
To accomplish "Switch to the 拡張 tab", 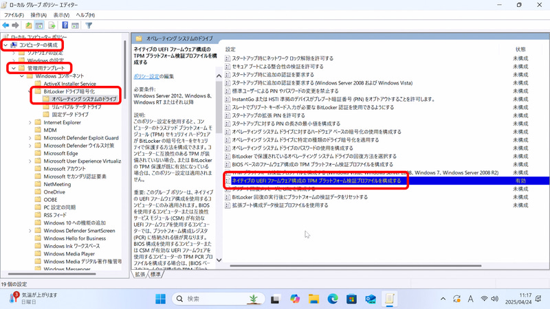I will [140, 274].
